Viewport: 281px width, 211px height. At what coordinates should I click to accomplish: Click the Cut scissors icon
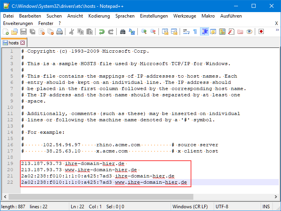pyautogui.click(x=72, y=32)
